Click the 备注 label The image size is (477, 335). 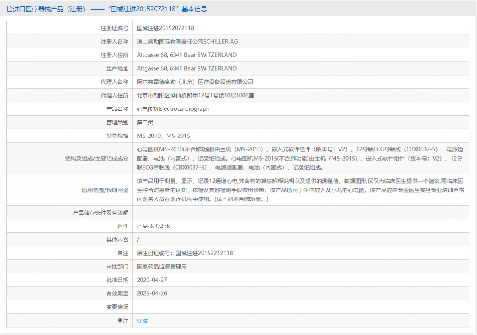(x=123, y=253)
